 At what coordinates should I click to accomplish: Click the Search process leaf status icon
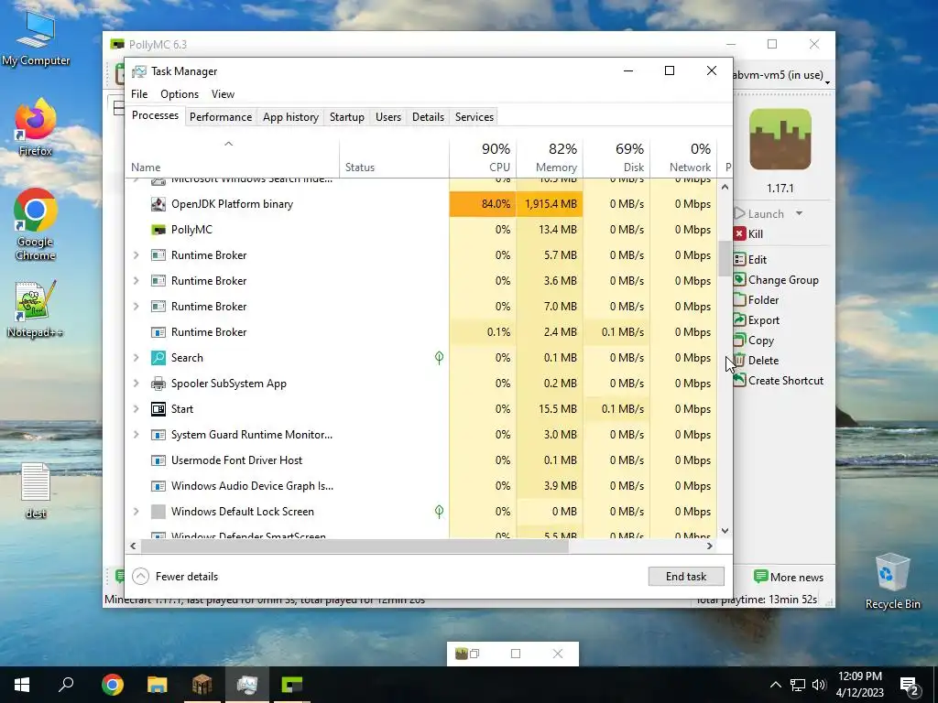(439, 358)
